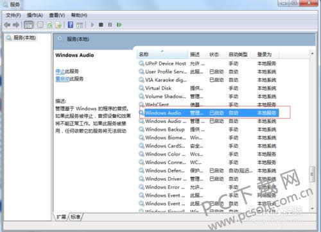Start the service with Play icon
The image size is (321, 232).
click(x=92, y=25)
